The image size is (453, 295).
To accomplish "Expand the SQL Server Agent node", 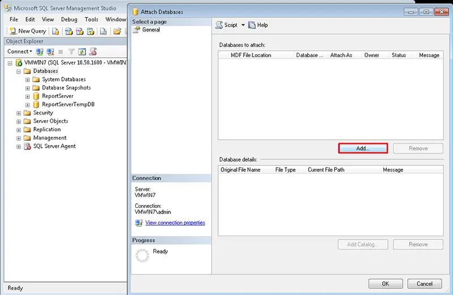I will coord(19,147).
